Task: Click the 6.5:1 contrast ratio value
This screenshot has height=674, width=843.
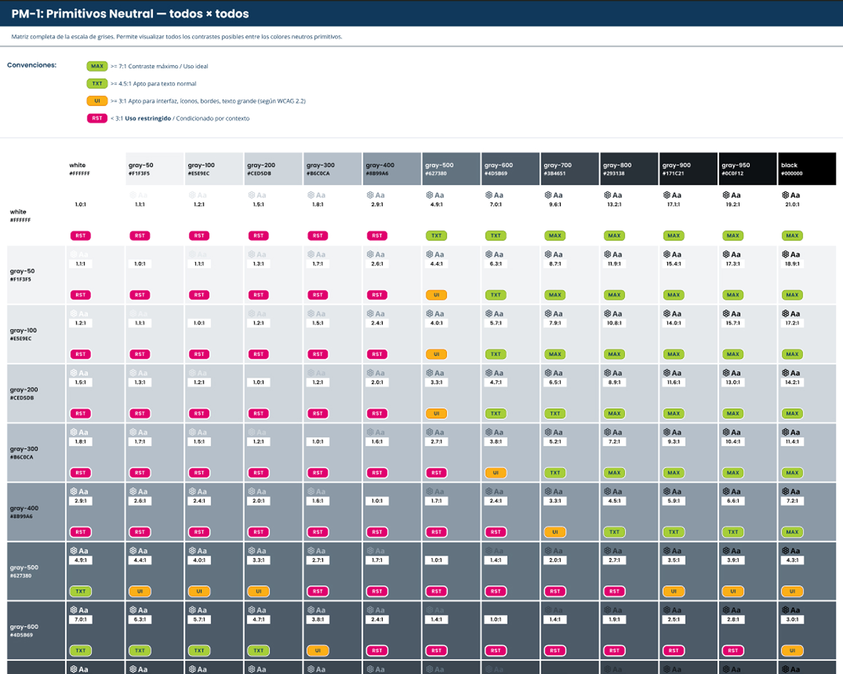Action: [x=555, y=382]
